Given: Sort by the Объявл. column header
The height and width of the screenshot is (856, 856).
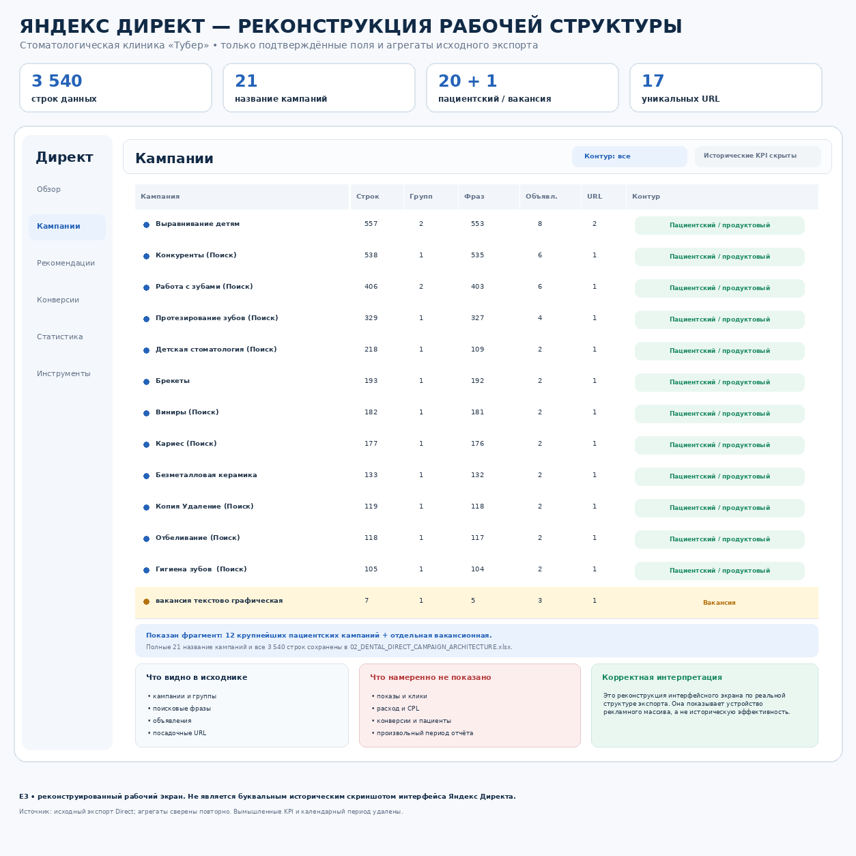Looking at the screenshot, I should click(550, 197).
